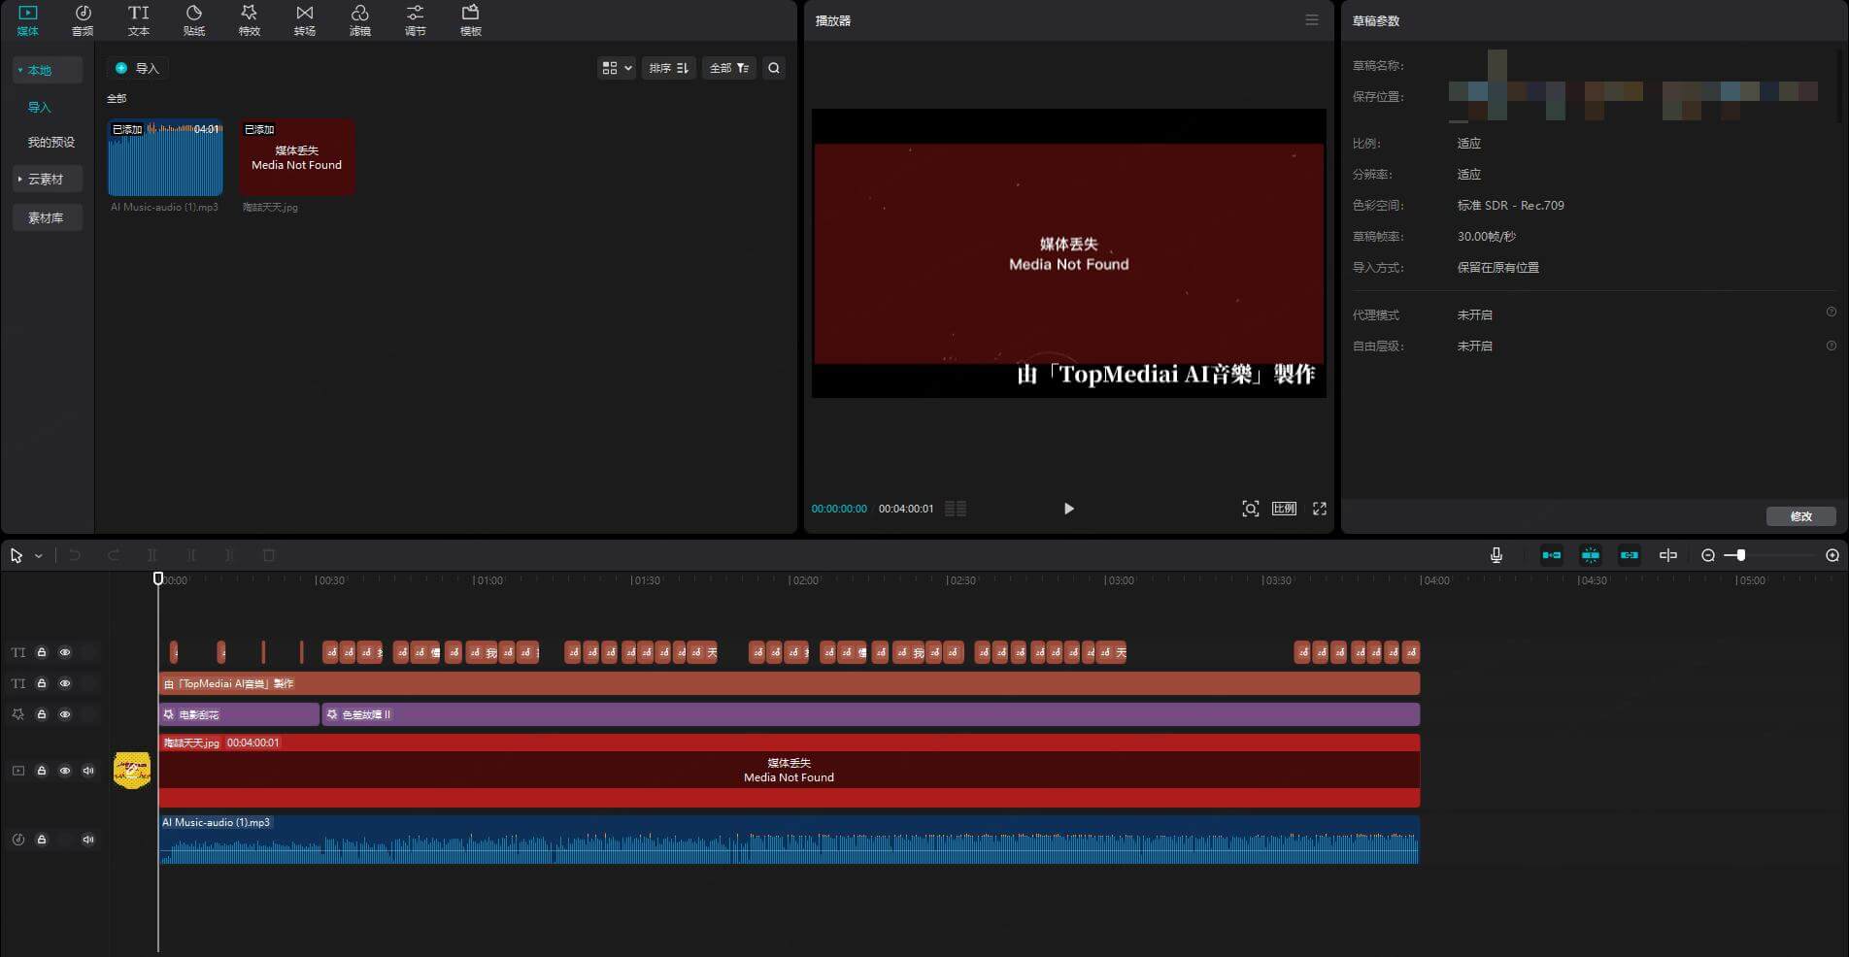The image size is (1849, 957).
Task: Click help icon beside 自由层级
Action: tap(1832, 346)
